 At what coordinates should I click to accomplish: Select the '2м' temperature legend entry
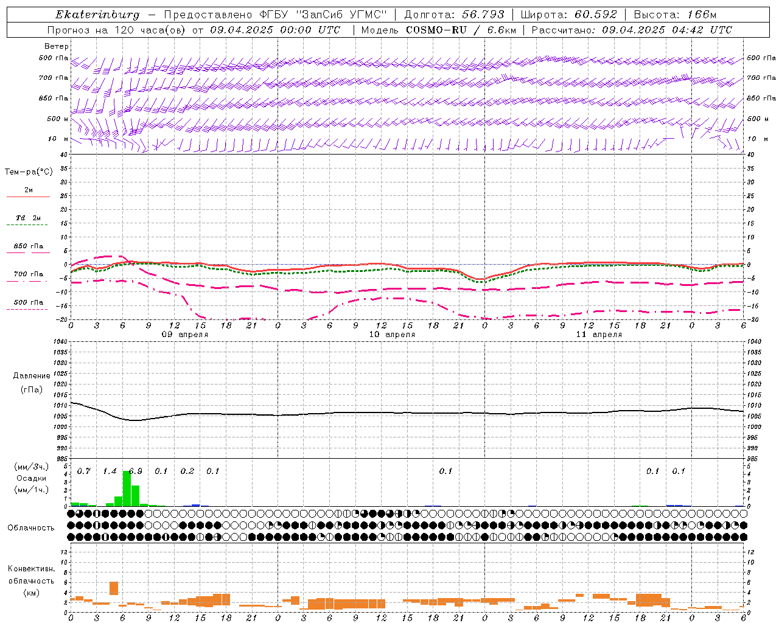coord(29,190)
